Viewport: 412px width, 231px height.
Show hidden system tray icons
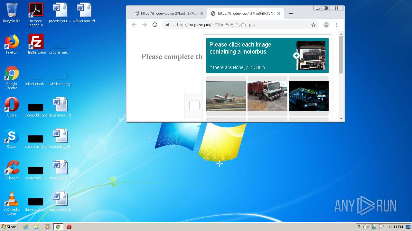359,227
